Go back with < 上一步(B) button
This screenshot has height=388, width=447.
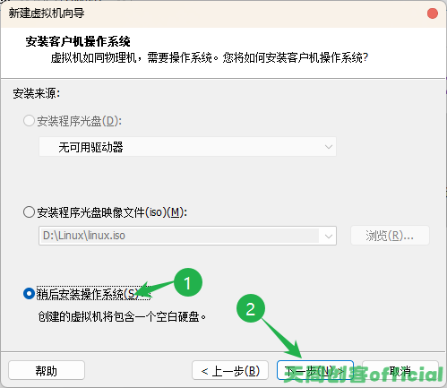(x=230, y=371)
